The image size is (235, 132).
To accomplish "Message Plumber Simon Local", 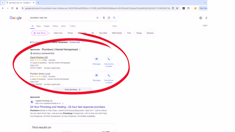I will [x=97, y=77].
